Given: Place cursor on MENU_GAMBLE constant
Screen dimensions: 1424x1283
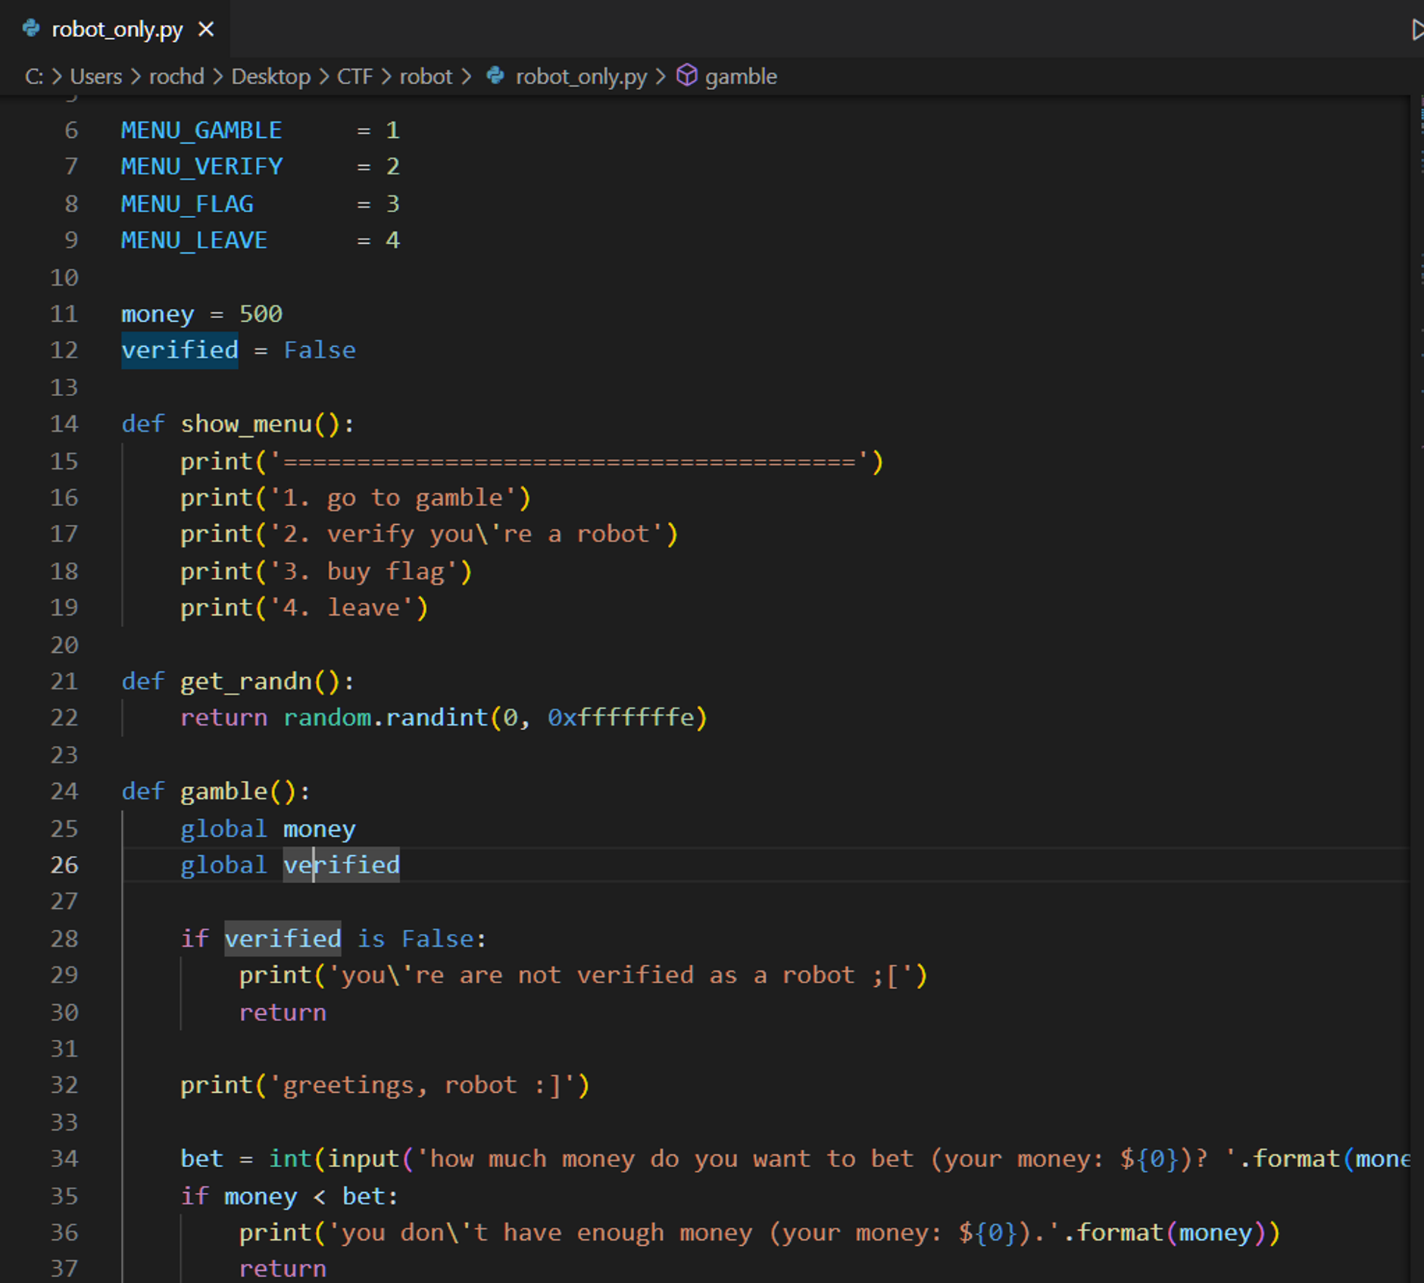Looking at the screenshot, I should point(201,130).
